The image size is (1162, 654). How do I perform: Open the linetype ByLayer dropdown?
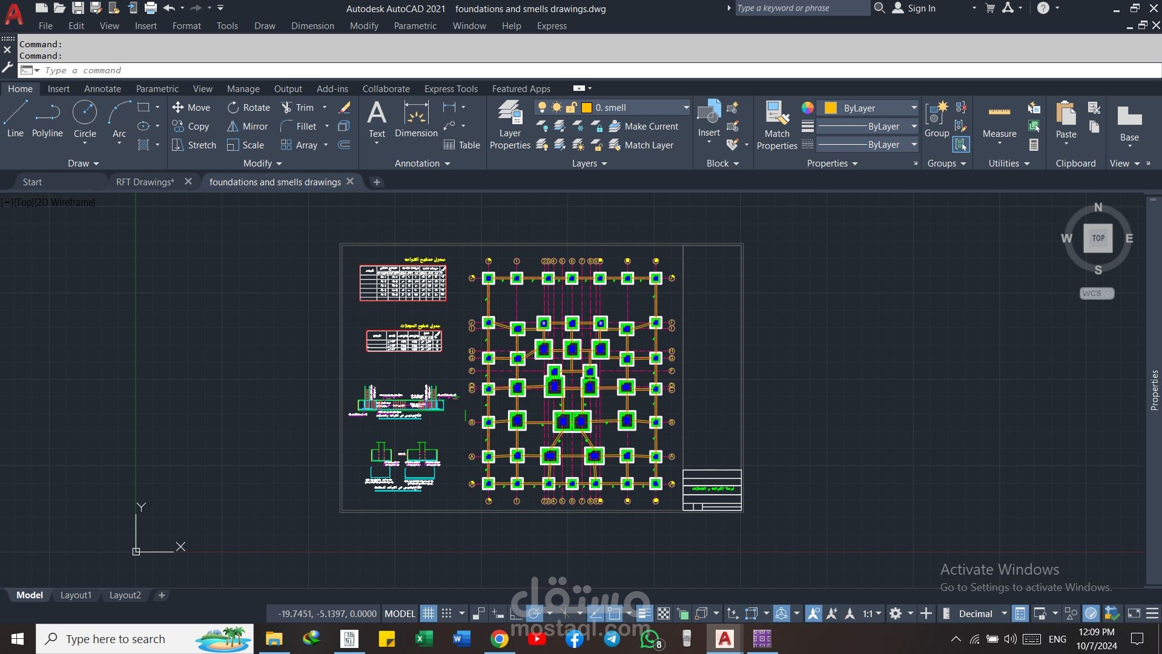pyautogui.click(x=868, y=145)
